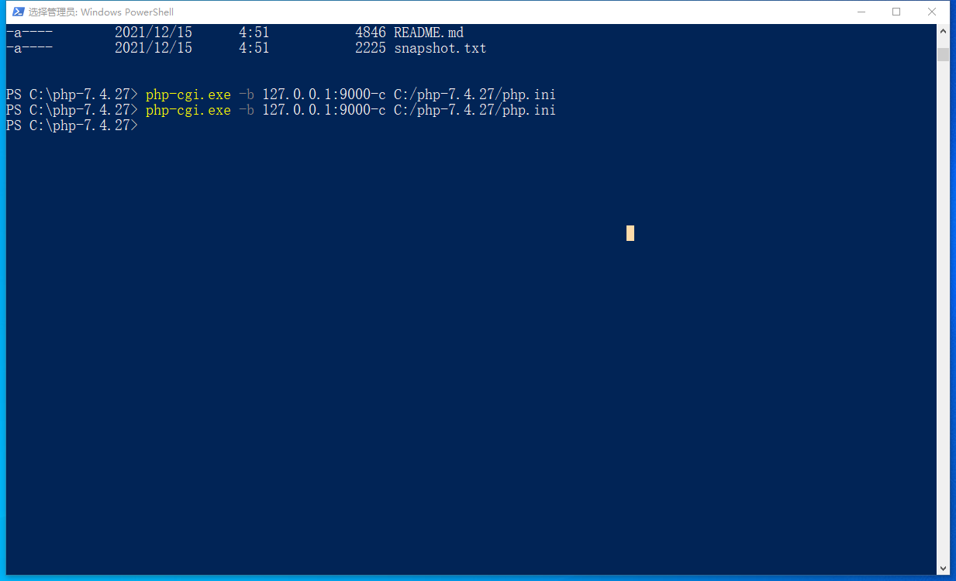The height and width of the screenshot is (581, 956).
Task: Click the last empty PS C:\php-7.4.27> prompt
Action: pos(72,125)
